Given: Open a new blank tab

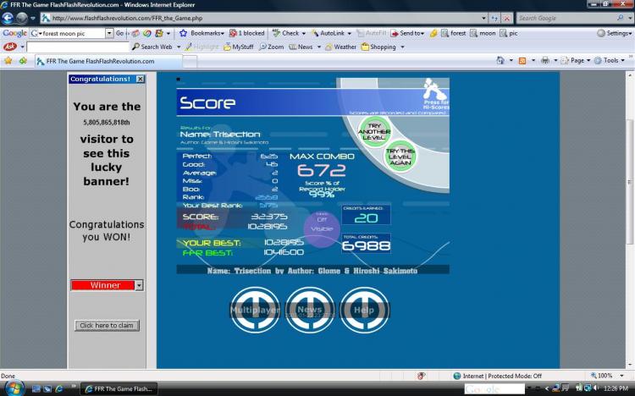Looking at the screenshot, I should pos(190,62).
